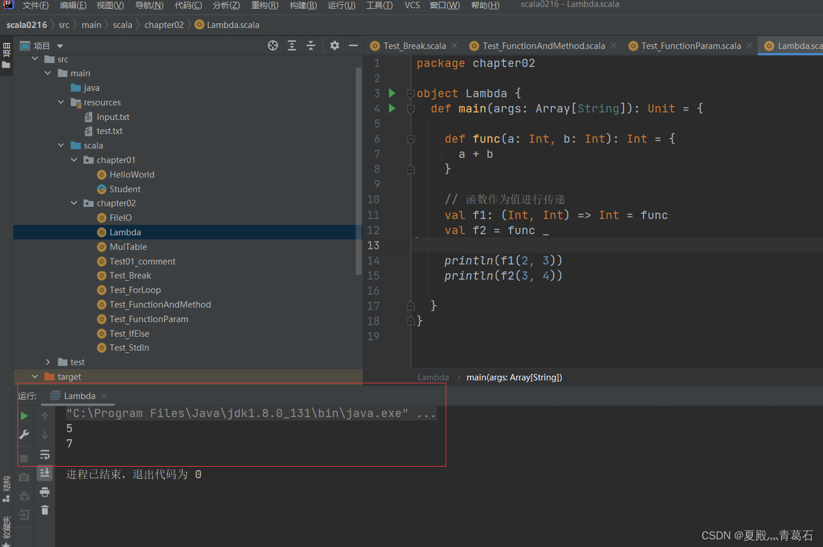Expand the test folder

coord(48,362)
